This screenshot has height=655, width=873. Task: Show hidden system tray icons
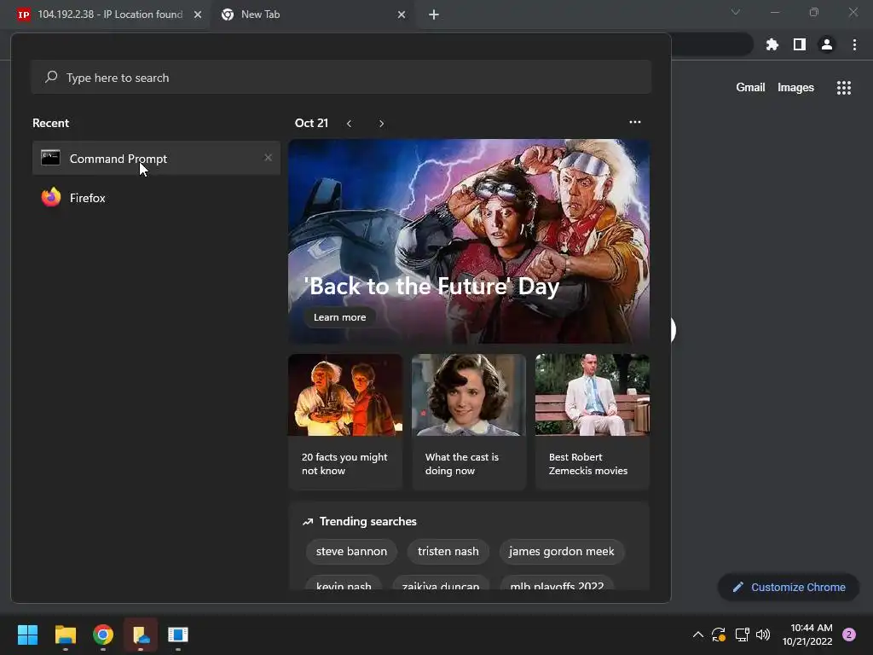[697, 635]
